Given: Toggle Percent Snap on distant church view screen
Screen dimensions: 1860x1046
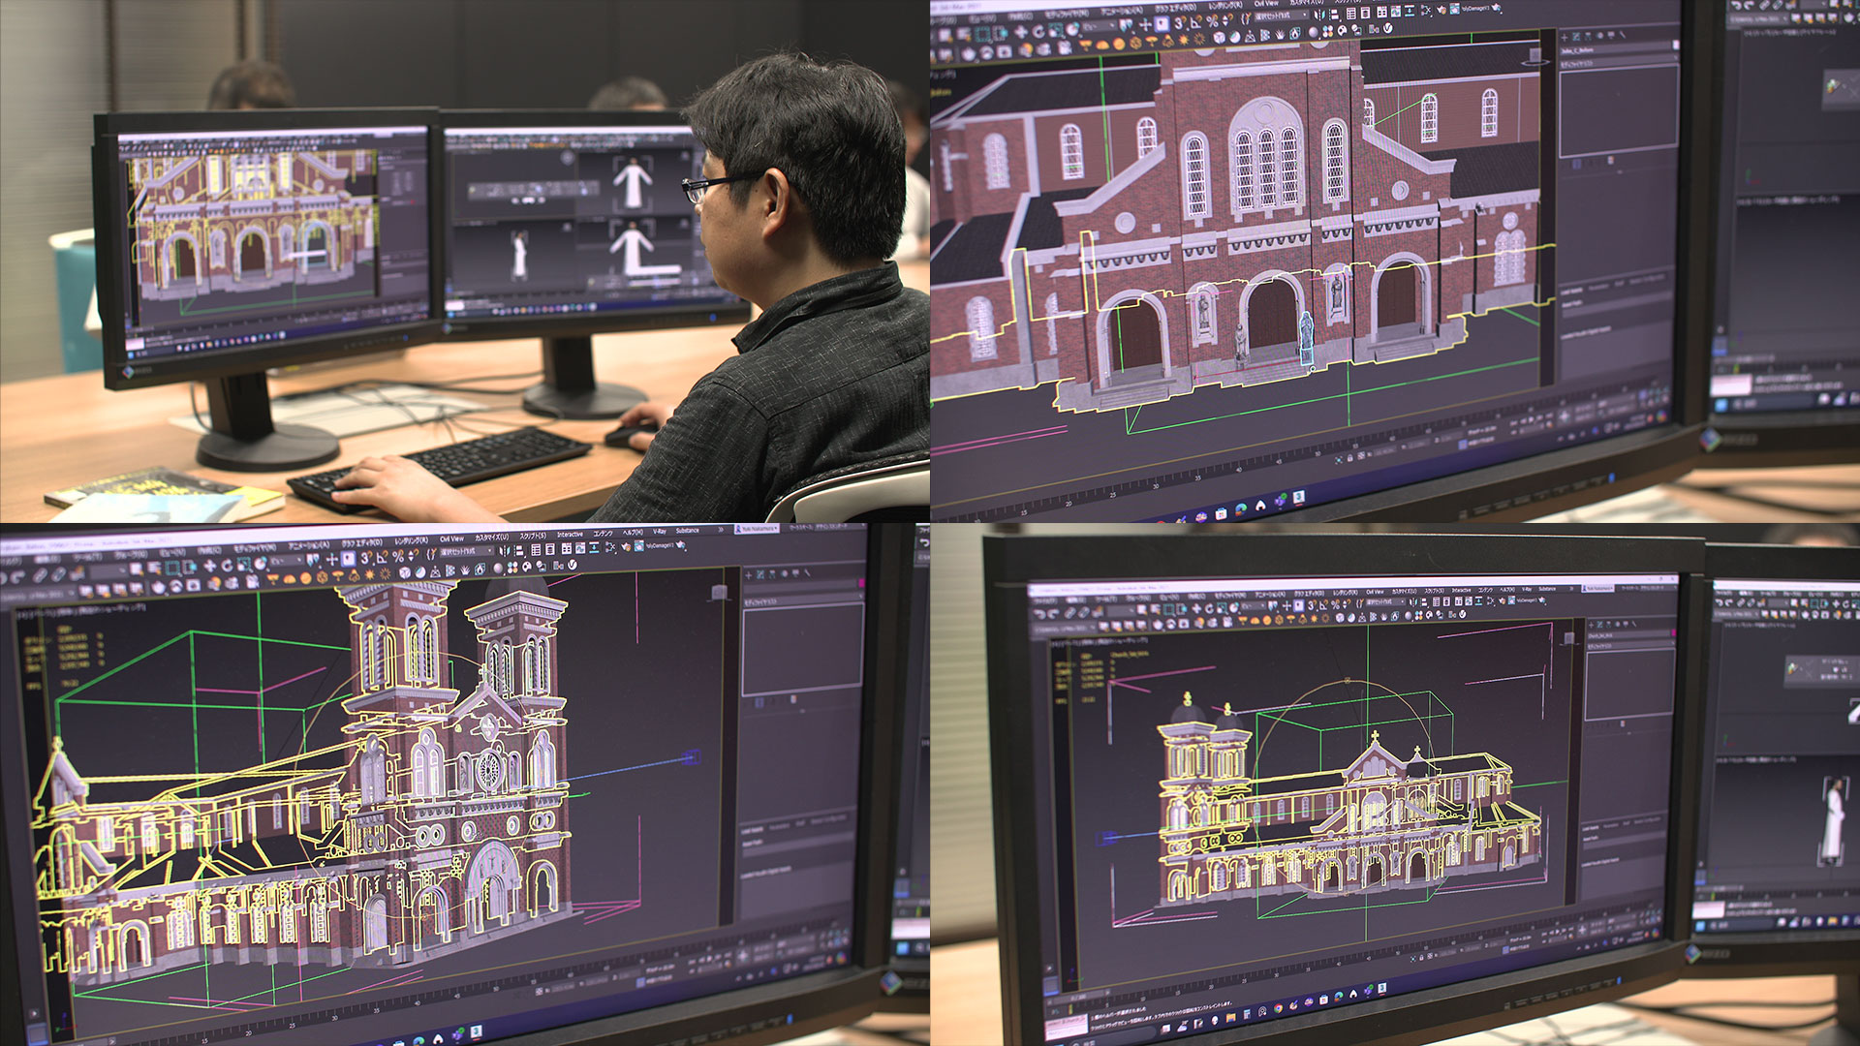Looking at the screenshot, I should point(1335,604).
